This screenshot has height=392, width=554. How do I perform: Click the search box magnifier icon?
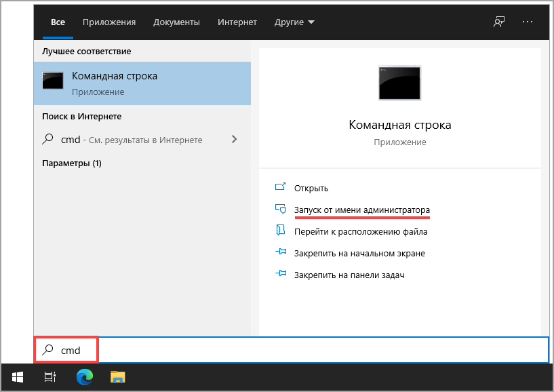[47, 349]
